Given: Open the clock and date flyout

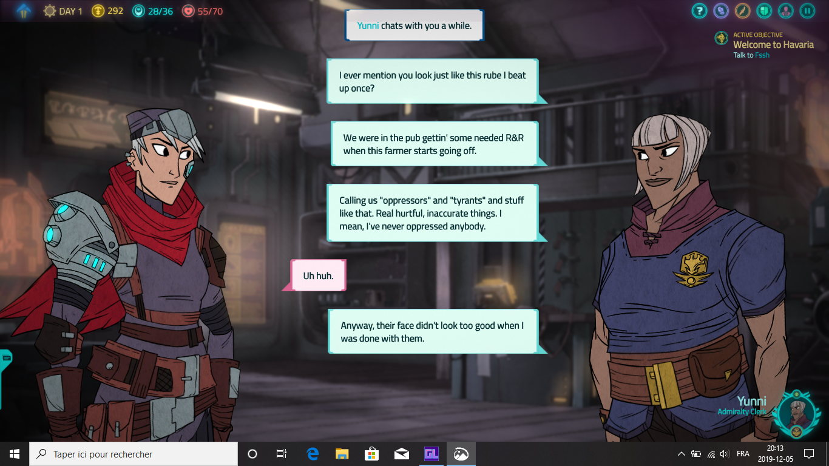Looking at the screenshot, I should pyautogui.click(x=775, y=454).
